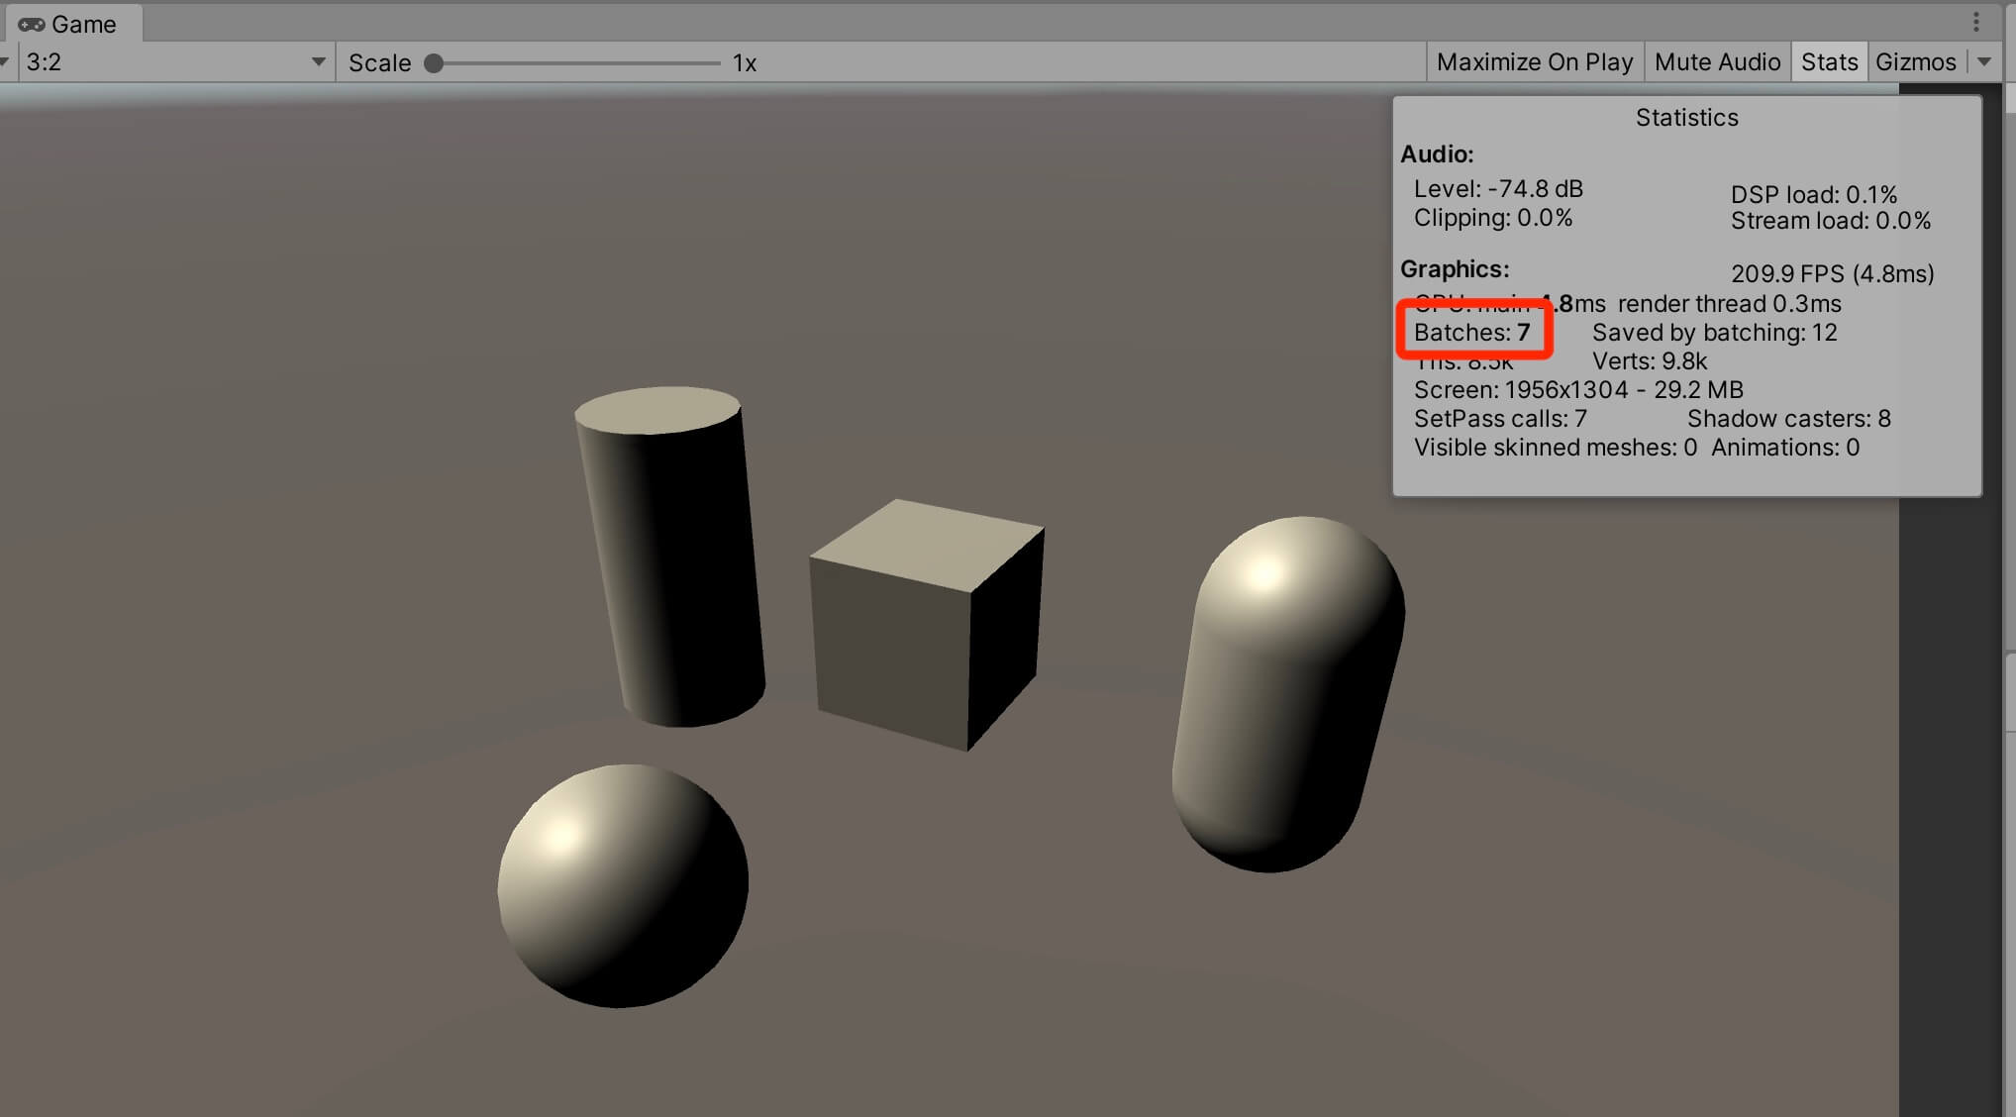Click the 'Batches: 7' statistic

point(1471,333)
